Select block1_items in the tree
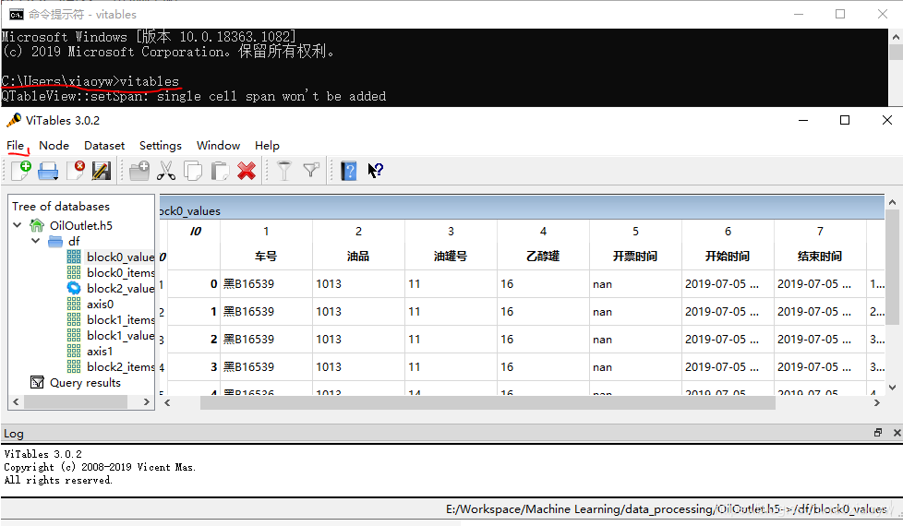Viewport: 903px width, 526px height. point(120,320)
